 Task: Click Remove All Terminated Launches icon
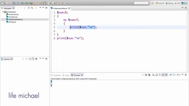pos(149,75)
